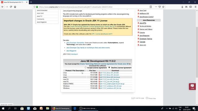
Task: Open File Explorer from the taskbar
Action: 47,108
